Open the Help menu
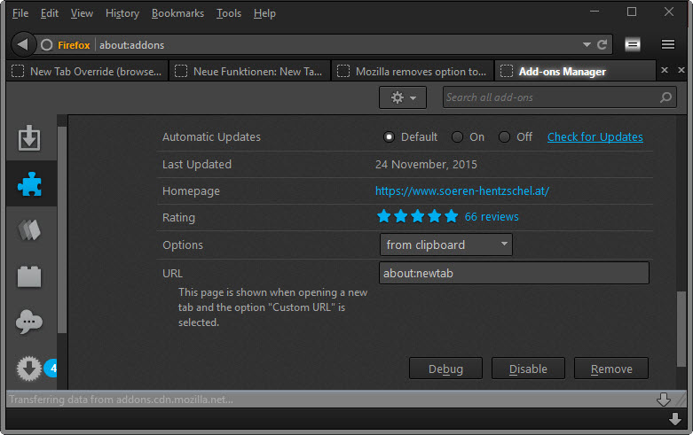Viewport: 693px width, 435px height. click(264, 13)
